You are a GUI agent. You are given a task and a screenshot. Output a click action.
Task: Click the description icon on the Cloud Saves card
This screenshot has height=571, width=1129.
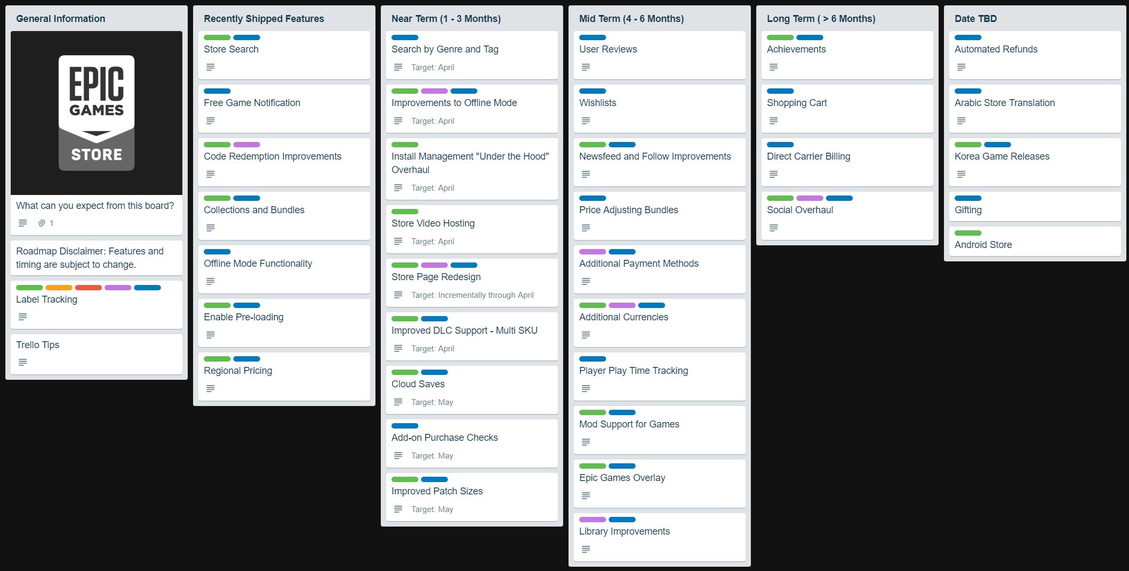pyautogui.click(x=398, y=402)
